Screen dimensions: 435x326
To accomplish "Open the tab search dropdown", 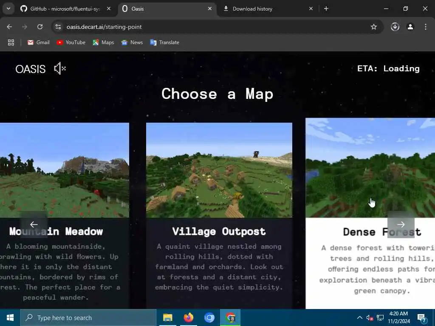I will coord(8,9).
